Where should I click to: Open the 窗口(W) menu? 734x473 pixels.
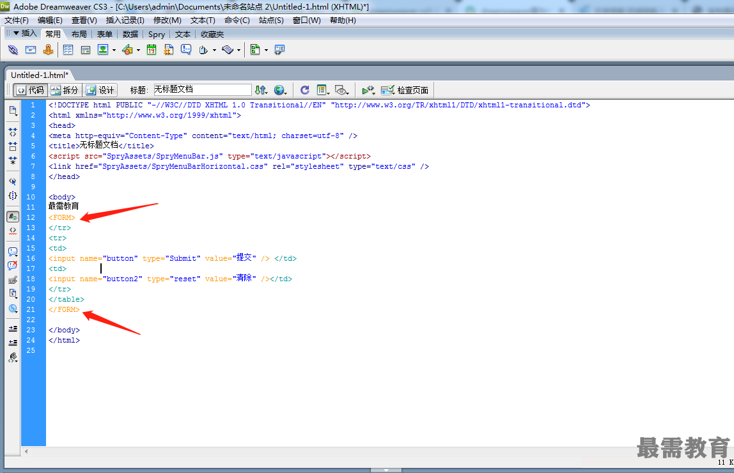[x=307, y=20]
